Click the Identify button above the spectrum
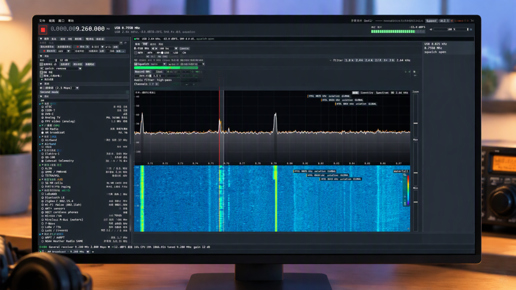Image resolution: width=516 pixels, height=290 pixels. tap(366, 93)
